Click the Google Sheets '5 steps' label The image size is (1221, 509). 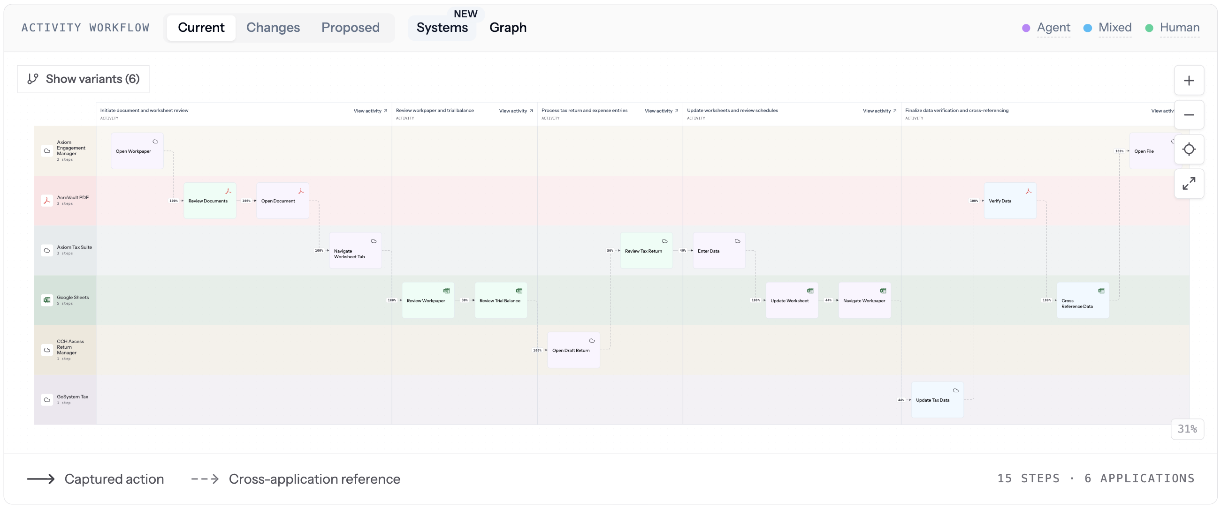[65, 304]
